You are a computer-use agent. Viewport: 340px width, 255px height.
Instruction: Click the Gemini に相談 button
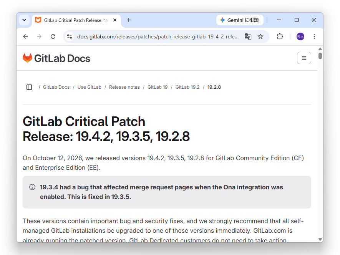click(x=240, y=20)
